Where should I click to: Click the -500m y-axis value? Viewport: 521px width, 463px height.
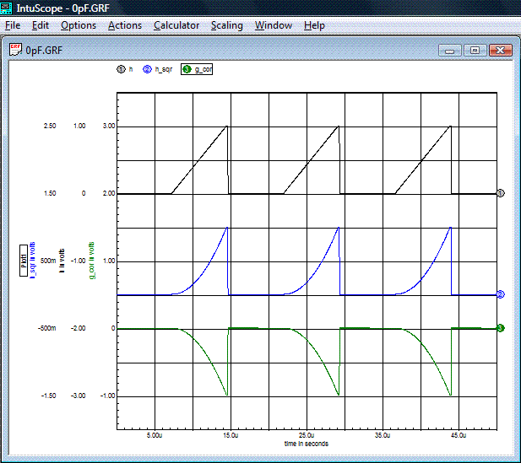click(x=46, y=328)
